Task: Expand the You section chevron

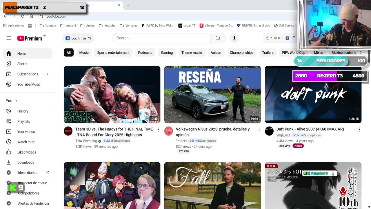Action: pos(16,101)
